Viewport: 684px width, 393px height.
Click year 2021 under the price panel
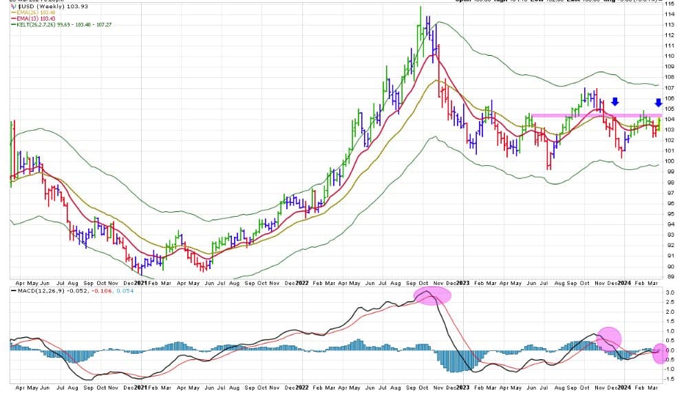(140, 283)
